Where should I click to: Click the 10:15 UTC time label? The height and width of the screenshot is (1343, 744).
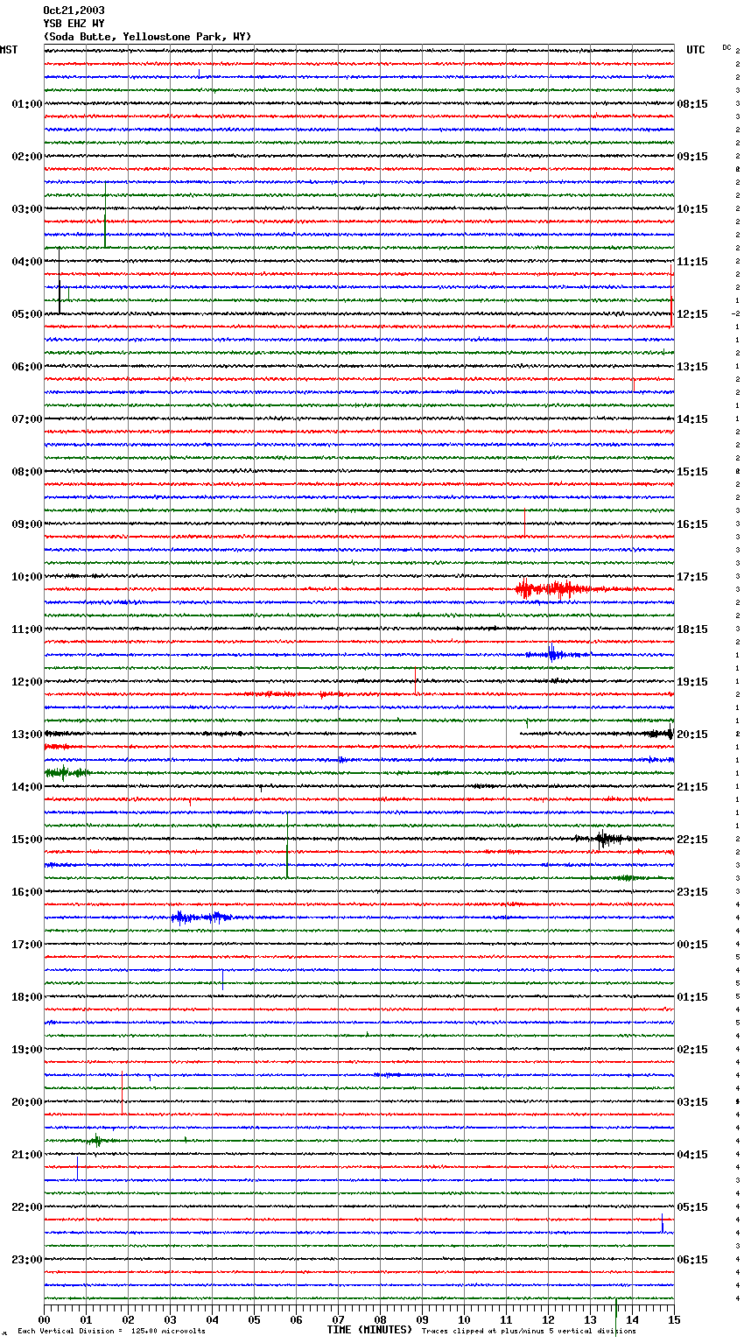point(692,209)
